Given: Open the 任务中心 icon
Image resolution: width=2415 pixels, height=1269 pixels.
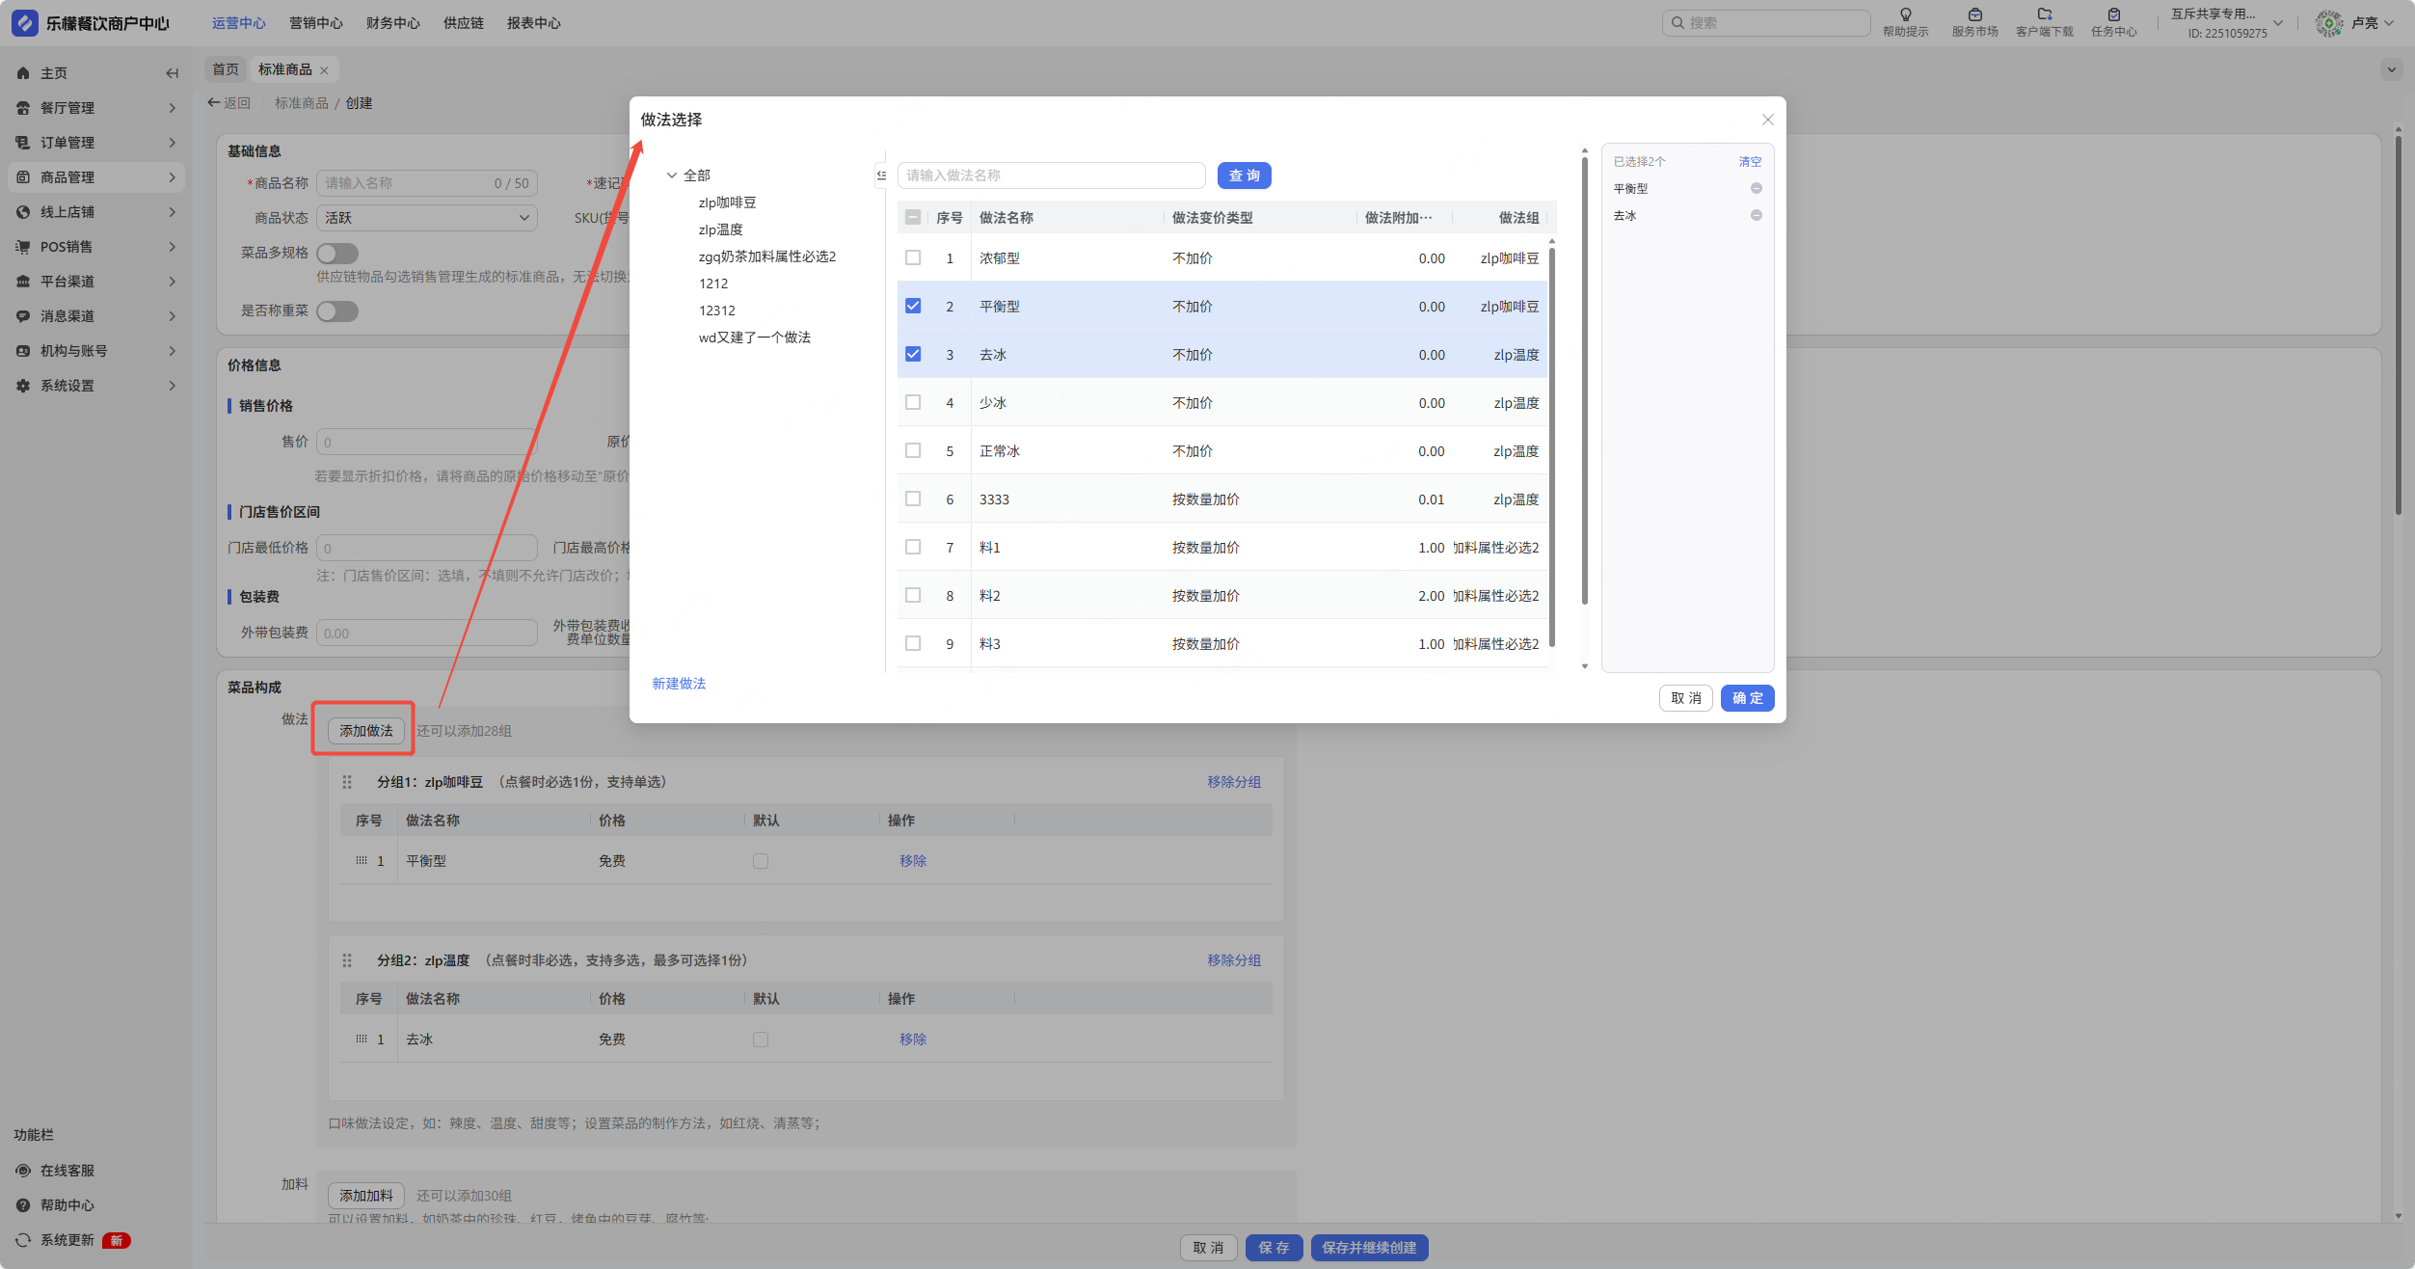Looking at the screenshot, I should pos(2113,14).
